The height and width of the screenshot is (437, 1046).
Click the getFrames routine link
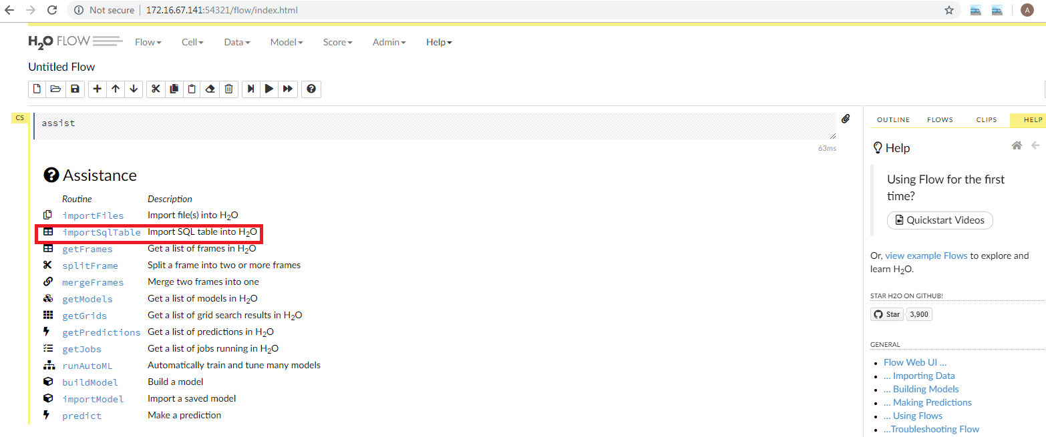(88, 249)
